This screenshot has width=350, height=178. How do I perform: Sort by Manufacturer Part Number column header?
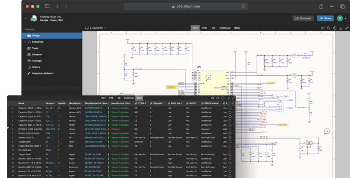tap(97, 103)
